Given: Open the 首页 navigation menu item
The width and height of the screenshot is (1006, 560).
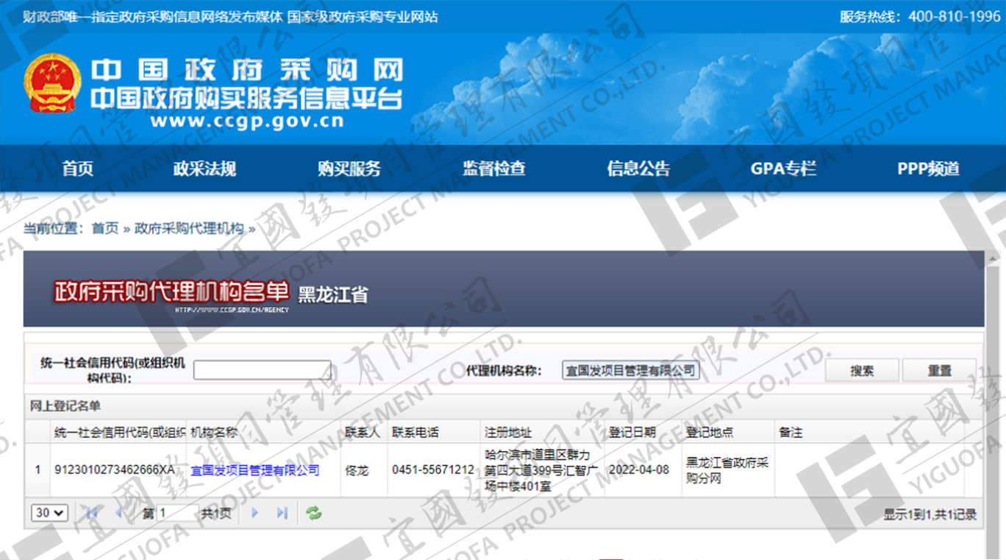Looking at the screenshot, I should [77, 169].
